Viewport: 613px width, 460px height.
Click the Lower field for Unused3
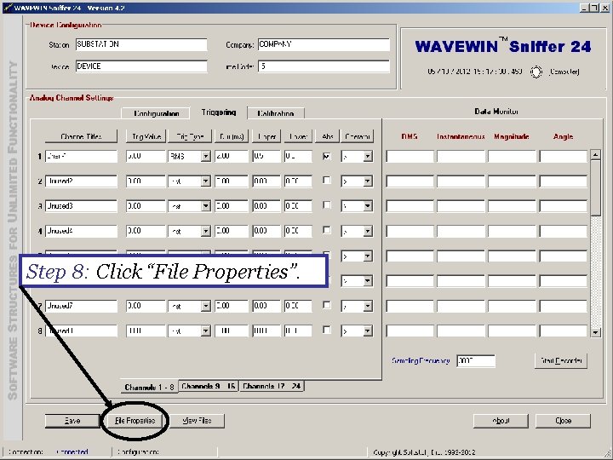coord(298,206)
